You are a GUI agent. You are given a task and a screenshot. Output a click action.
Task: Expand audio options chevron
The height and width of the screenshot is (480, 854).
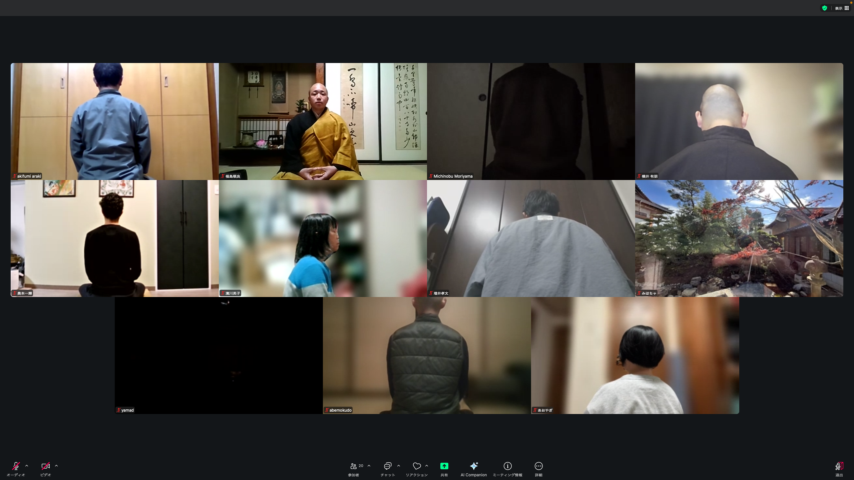tap(27, 466)
